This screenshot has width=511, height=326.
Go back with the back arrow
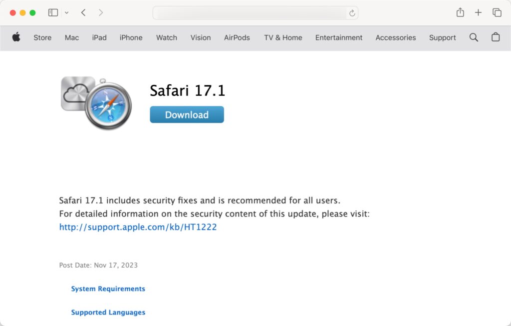[83, 12]
